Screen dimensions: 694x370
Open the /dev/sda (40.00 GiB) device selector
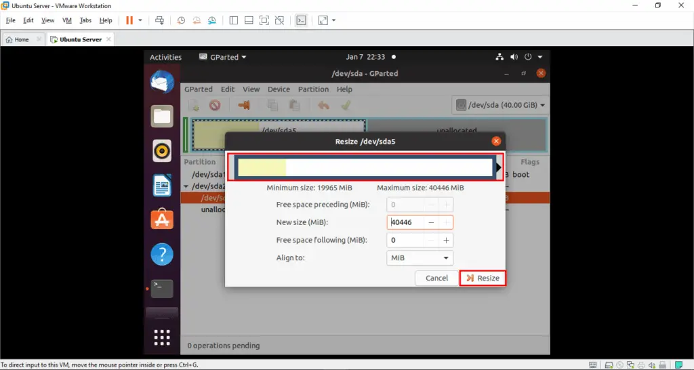click(501, 105)
